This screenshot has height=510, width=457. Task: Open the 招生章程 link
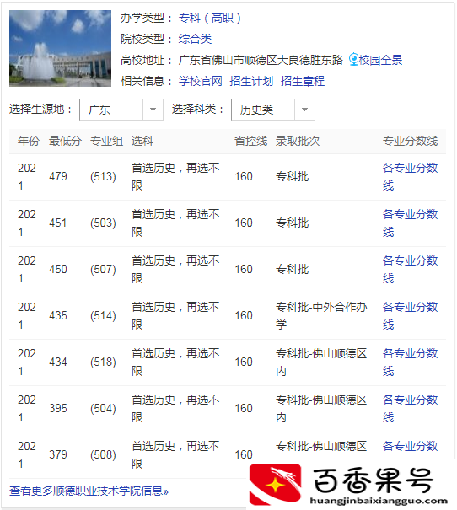[303, 81]
